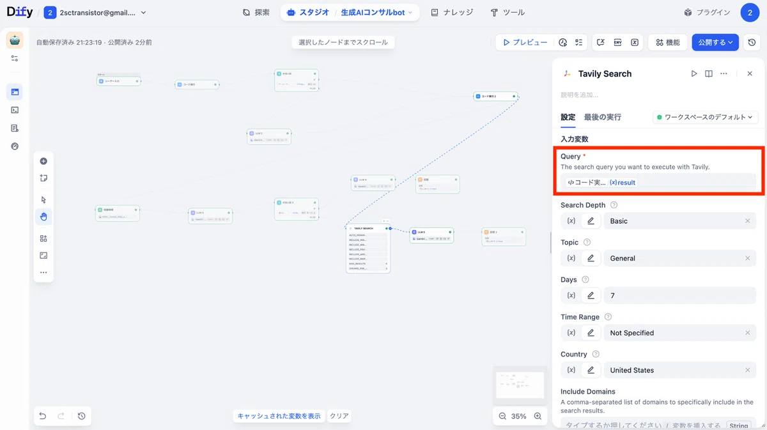The width and height of the screenshot is (767, 430).
Task: Click the add node plus icon
Action: click(x=43, y=161)
